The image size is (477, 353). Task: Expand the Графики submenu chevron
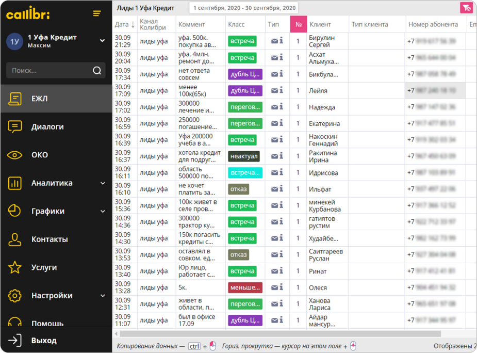(103, 211)
